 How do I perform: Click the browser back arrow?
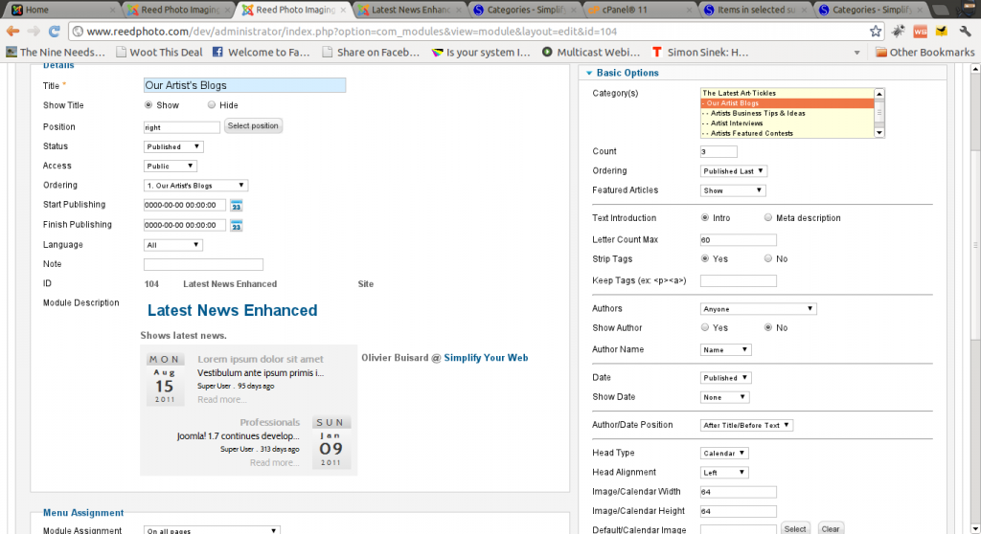[12, 32]
